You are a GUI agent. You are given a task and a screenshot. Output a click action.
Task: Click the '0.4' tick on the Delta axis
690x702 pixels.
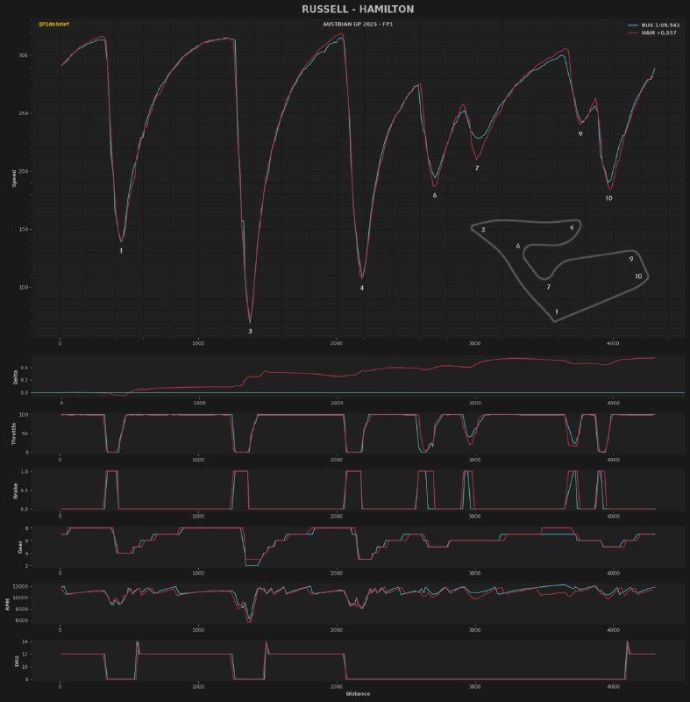25,368
